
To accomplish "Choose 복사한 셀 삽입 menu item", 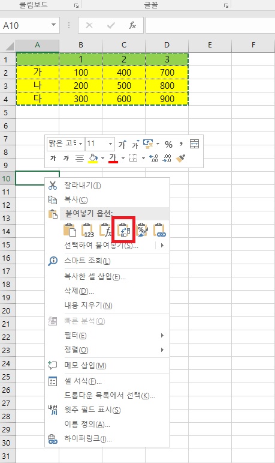I will point(107,276).
